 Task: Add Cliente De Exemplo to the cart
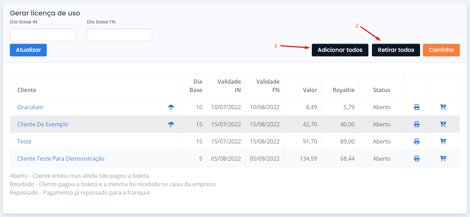coord(443,124)
